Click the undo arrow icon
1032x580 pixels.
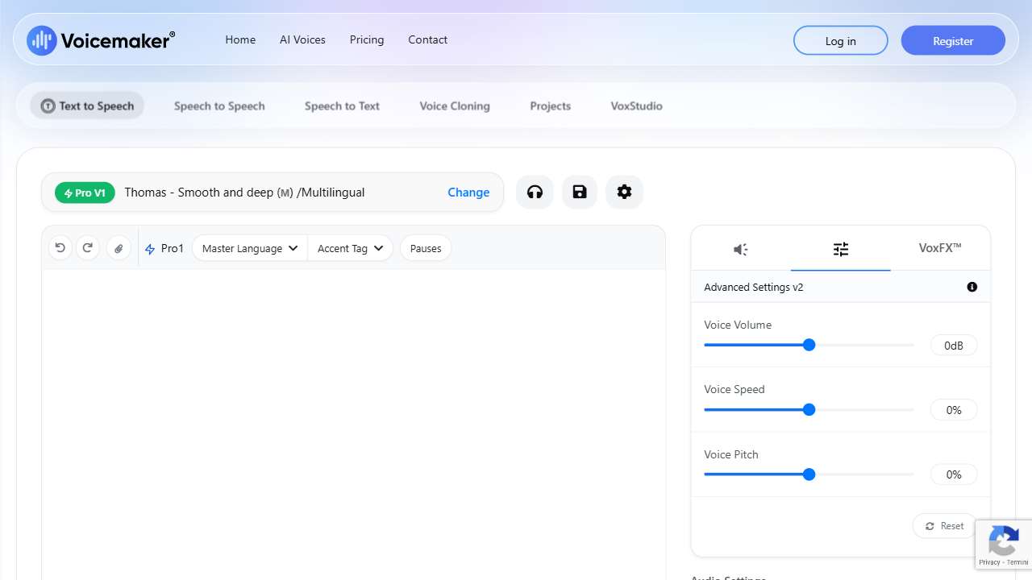(60, 248)
